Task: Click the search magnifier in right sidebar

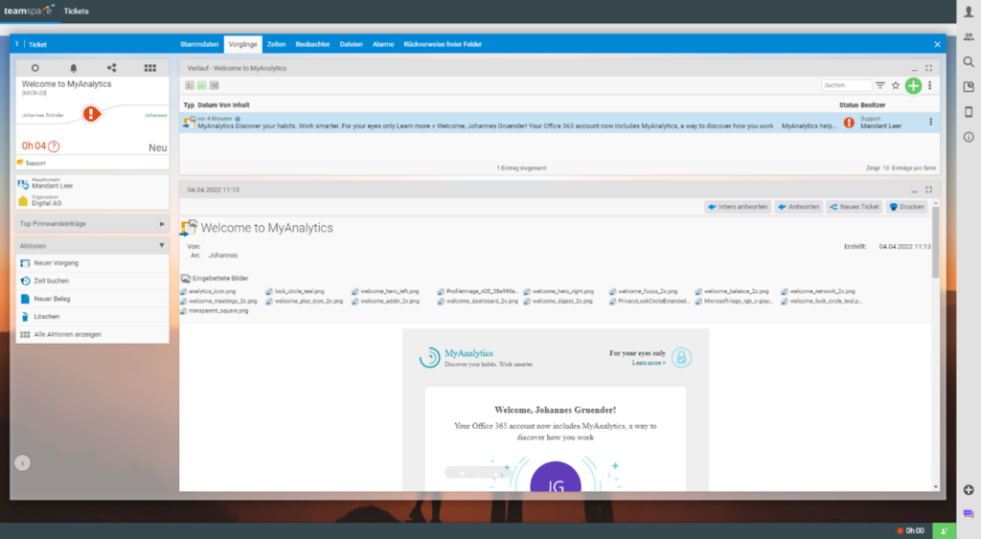Action: point(969,62)
